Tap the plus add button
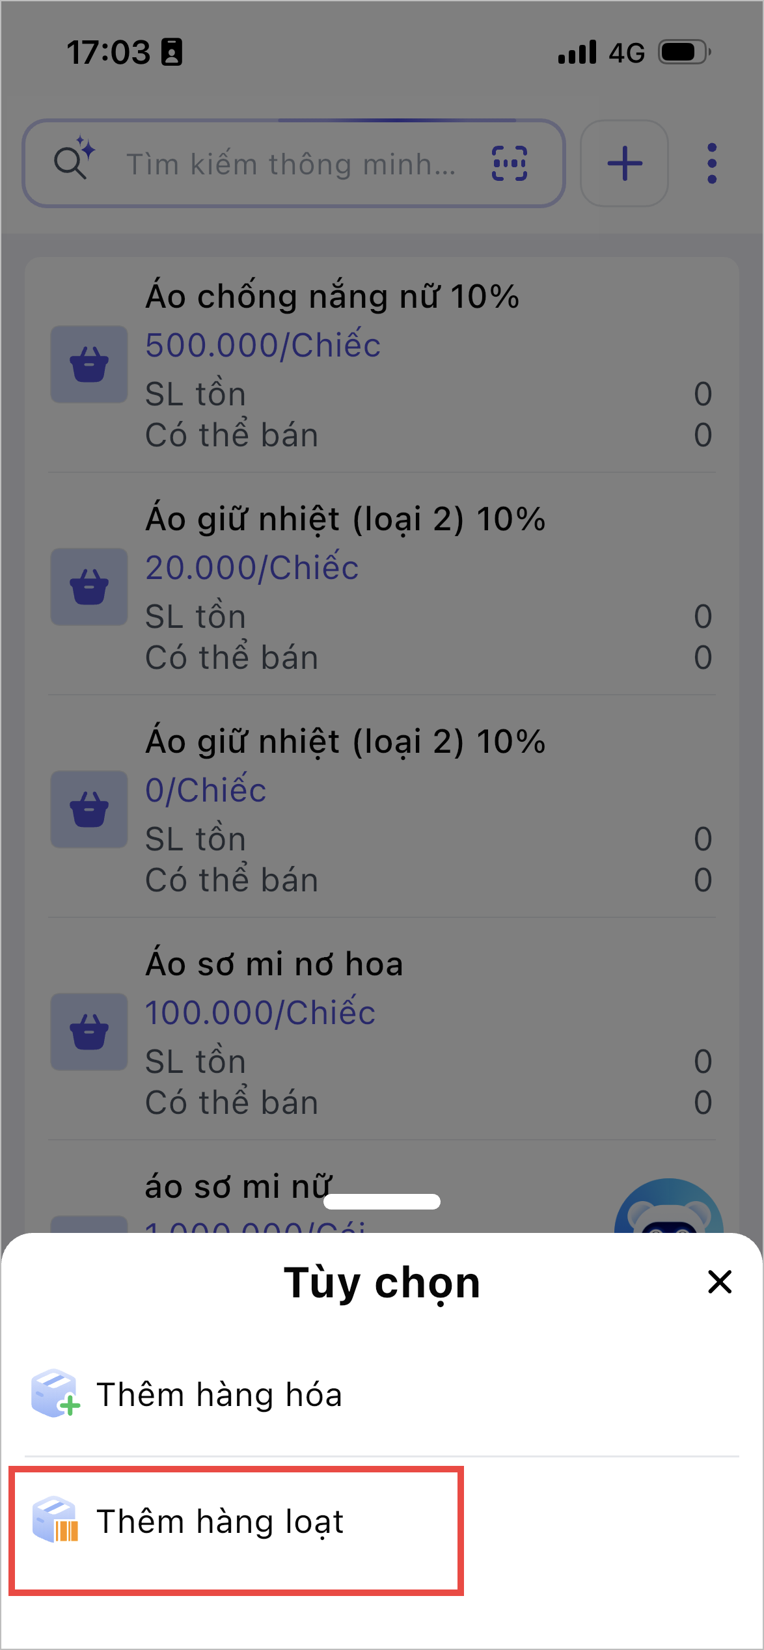This screenshot has height=1650, width=764. coord(624,163)
